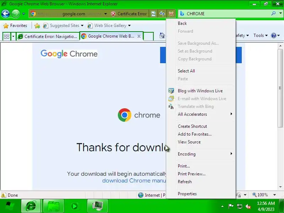This screenshot has height=213, width=284.
Task: Show hidden tray icons arrow
Action: pos(223,206)
